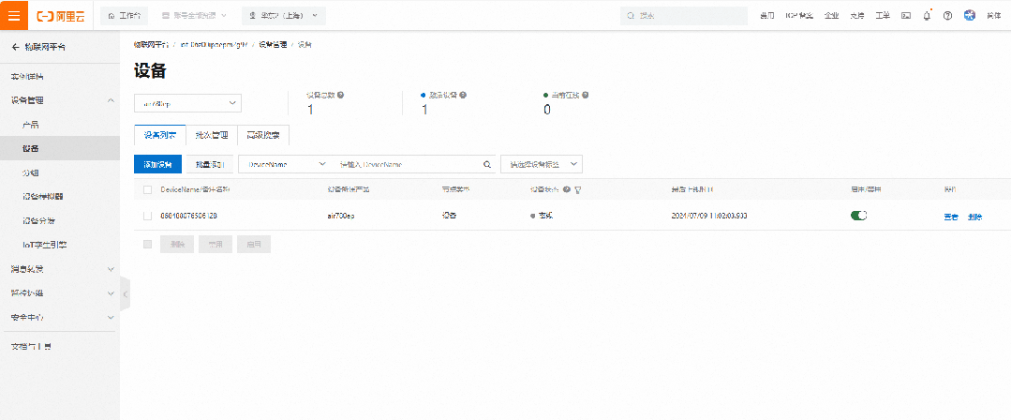Toggle the enable switch for device 860100076506128
The image size is (1011, 420).
click(859, 216)
